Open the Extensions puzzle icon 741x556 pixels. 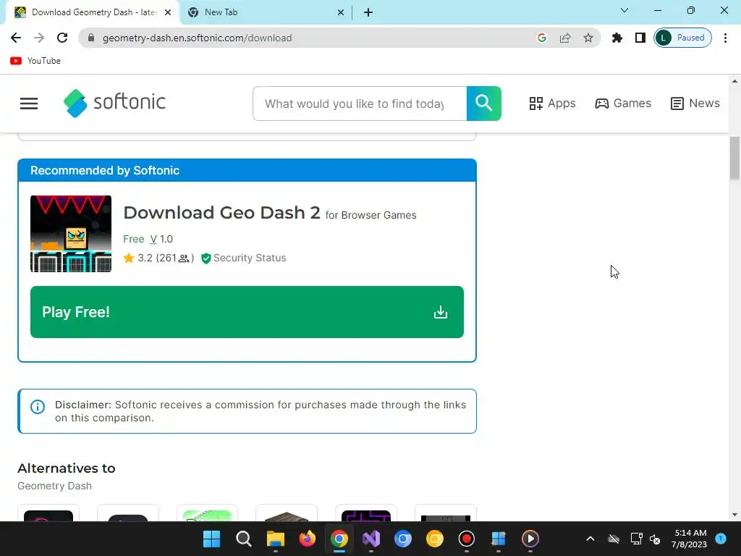617,38
